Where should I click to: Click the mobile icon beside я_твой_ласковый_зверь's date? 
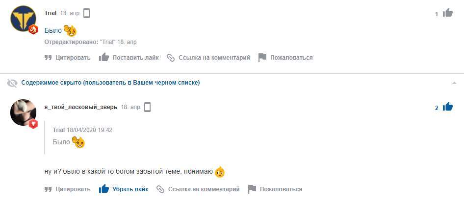[x=147, y=107]
